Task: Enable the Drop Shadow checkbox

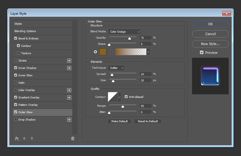Action: (x=16, y=119)
